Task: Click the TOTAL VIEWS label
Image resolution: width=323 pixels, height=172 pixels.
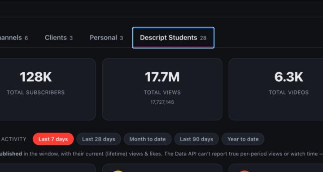Action: (x=162, y=93)
